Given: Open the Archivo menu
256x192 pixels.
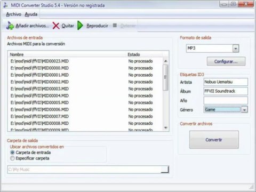Looking at the screenshot, I should (13, 14).
